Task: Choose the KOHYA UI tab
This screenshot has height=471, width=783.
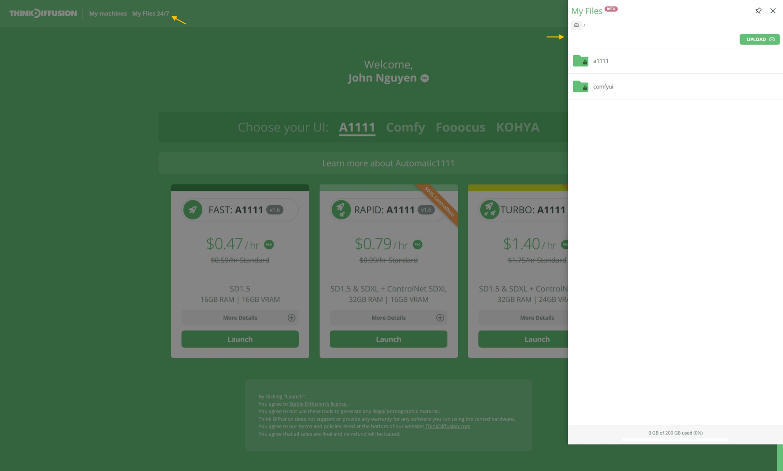Action: [x=518, y=128]
